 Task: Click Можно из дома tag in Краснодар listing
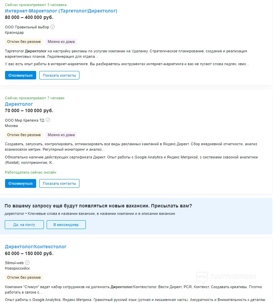61,42
